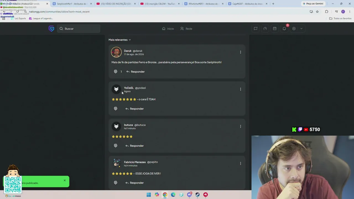This screenshot has height=199, width=354.
Task: Open options menu on butuca's comment
Action: point(241,126)
